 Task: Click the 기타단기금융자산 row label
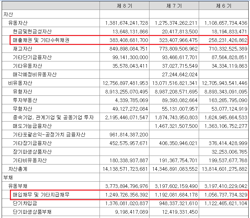coord(32,57)
